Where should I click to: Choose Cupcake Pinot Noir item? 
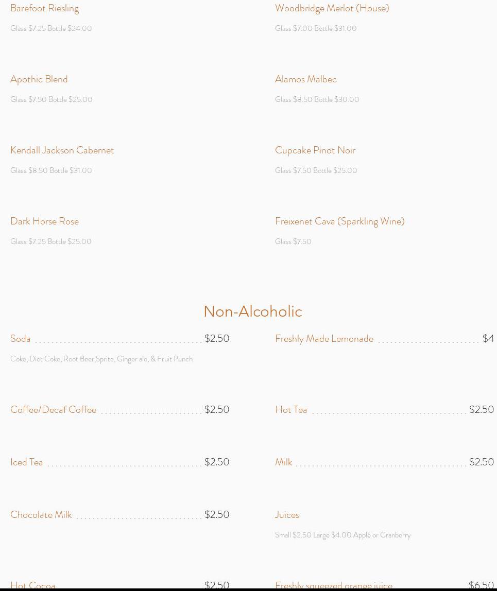point(315,150)
